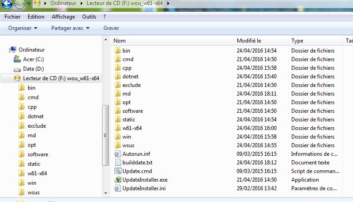Image resolution: width=353 pixels, height=202 pixels.
Task: Select Update.cmd script icon
Action: [x=118, y=171]
